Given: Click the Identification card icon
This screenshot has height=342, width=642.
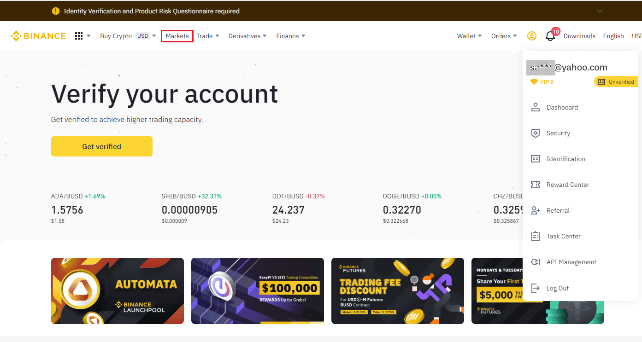Looking at the screenshot, I should tap(536, 159).
